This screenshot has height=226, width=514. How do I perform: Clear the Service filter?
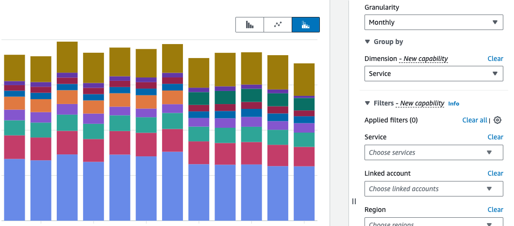coord(496,137)
